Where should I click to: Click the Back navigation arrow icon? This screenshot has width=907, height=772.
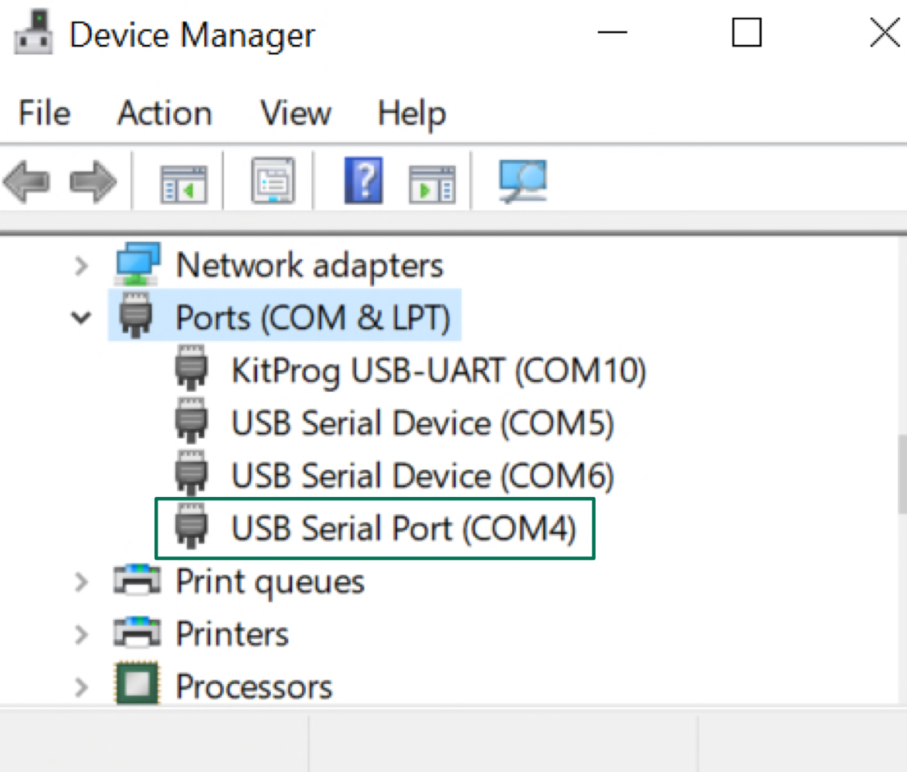(x=28, y=181)
